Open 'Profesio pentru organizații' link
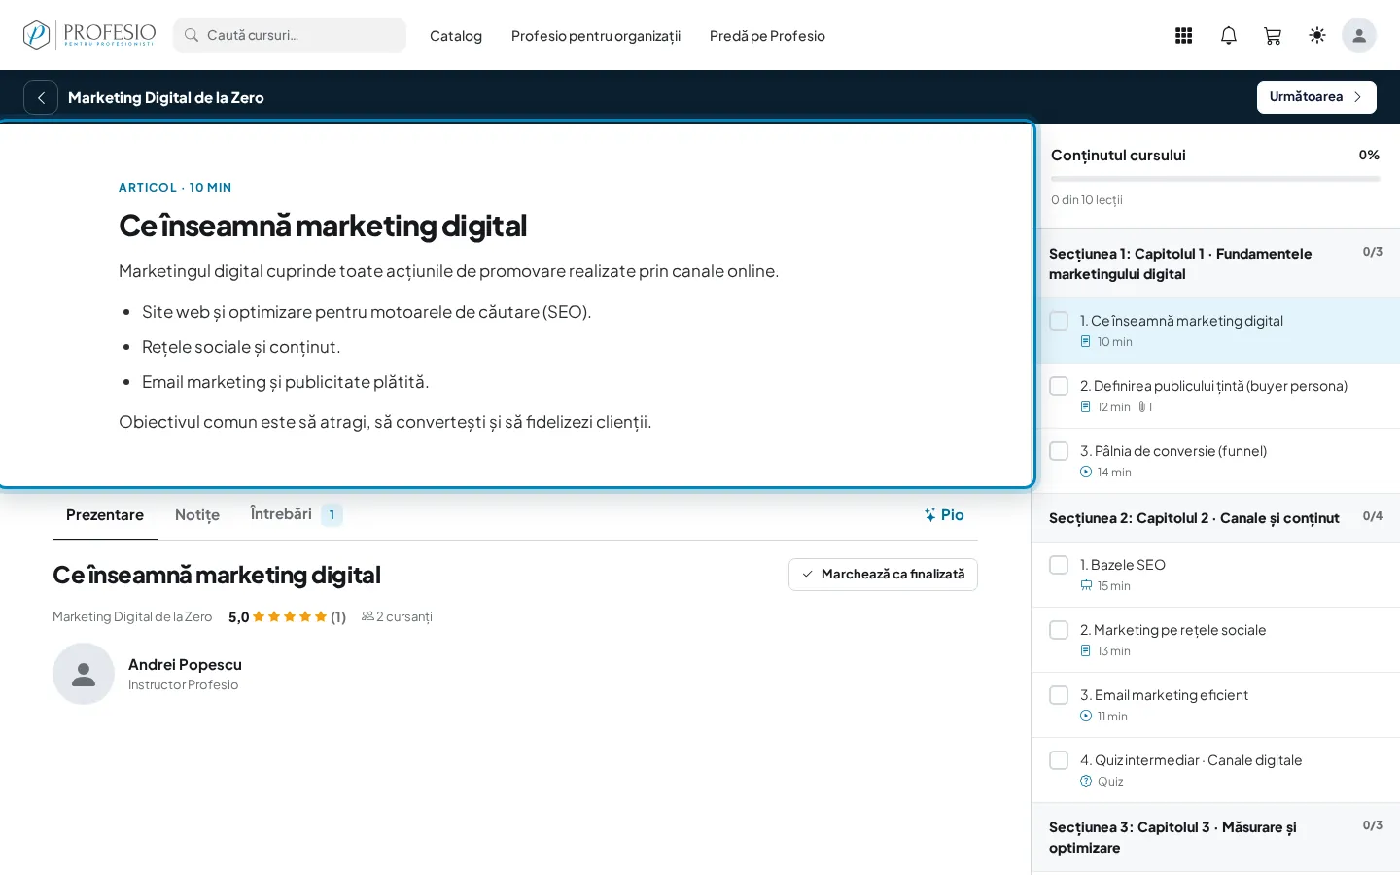Image resolution: width=1400 pixels, height=875 pixels. click(596, 36)
